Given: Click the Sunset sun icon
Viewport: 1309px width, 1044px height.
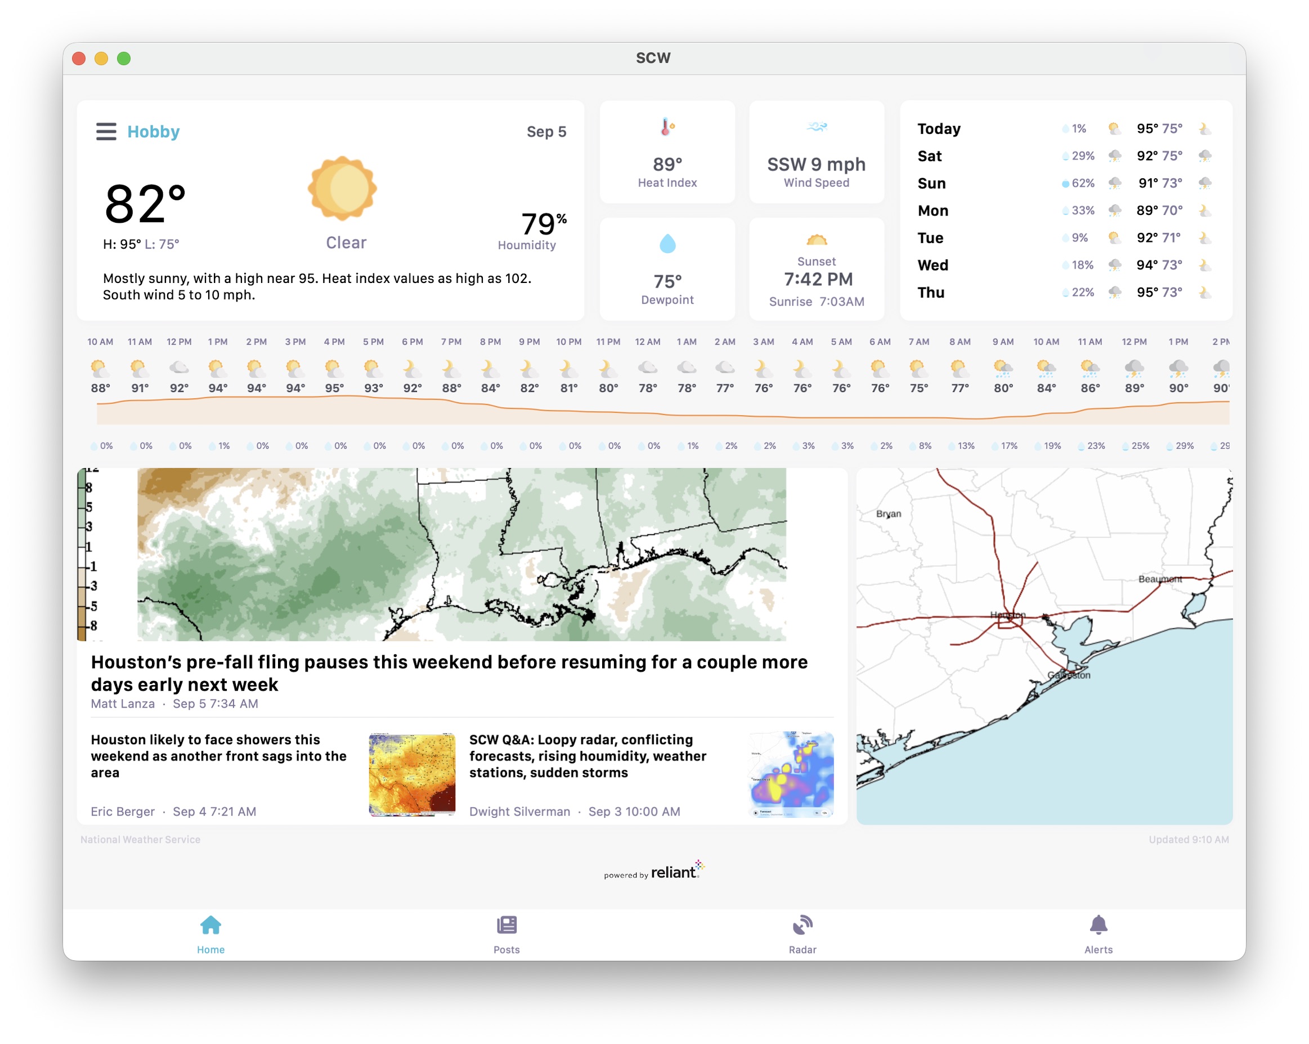Looking at the screenshot, I should pos(816,240).
